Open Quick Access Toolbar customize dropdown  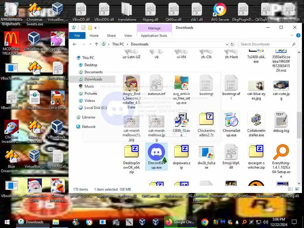pos(95,28)
